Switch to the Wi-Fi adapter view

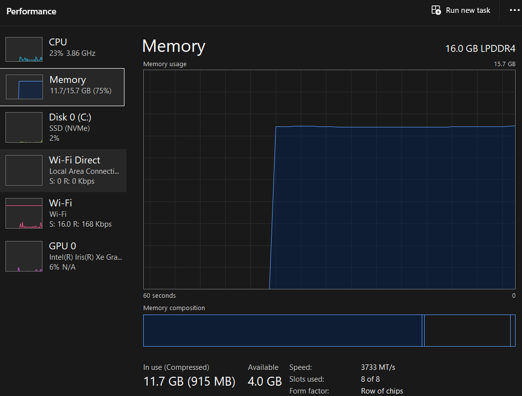click(63, 213)
